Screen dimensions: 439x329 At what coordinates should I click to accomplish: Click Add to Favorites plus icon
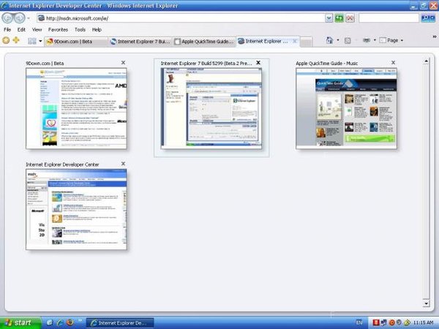[16, 40]
